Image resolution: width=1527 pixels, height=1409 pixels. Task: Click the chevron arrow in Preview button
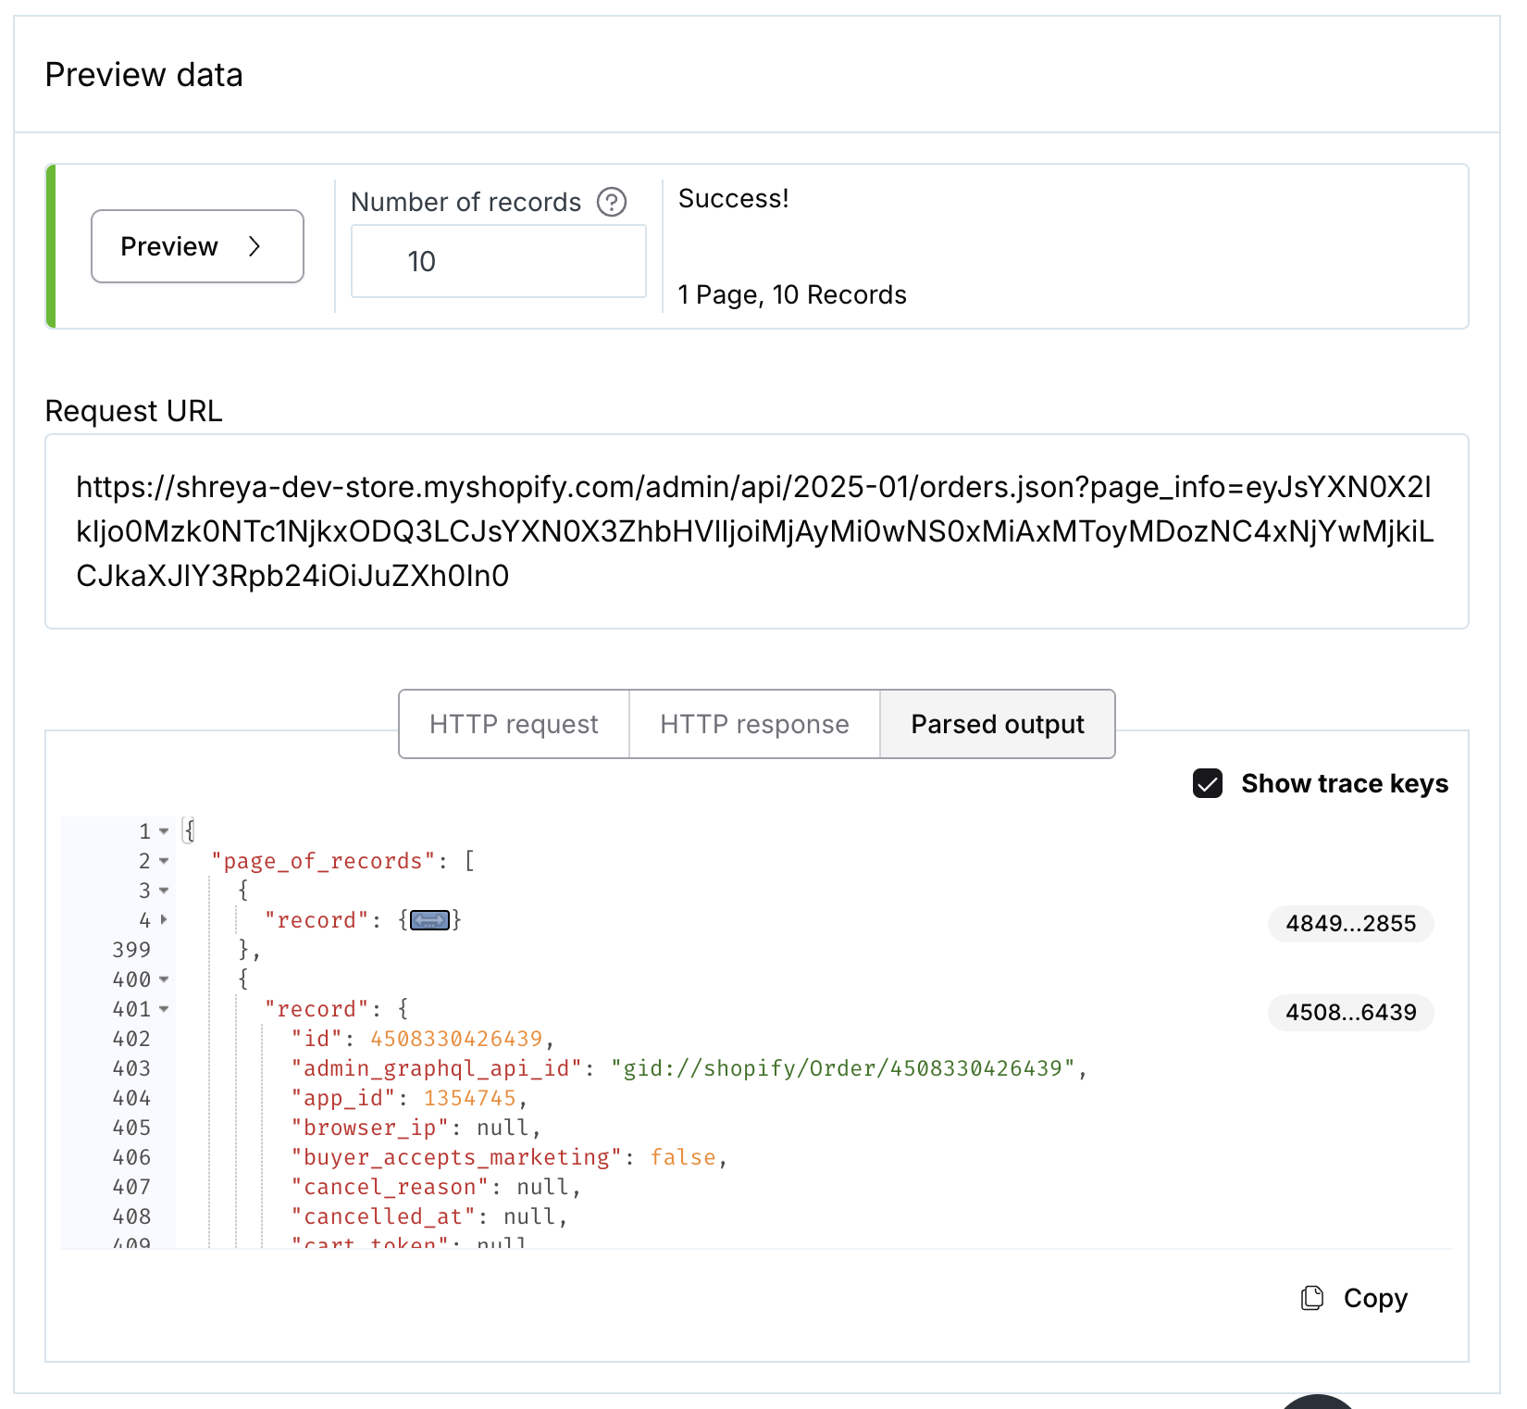coord(254,246)
